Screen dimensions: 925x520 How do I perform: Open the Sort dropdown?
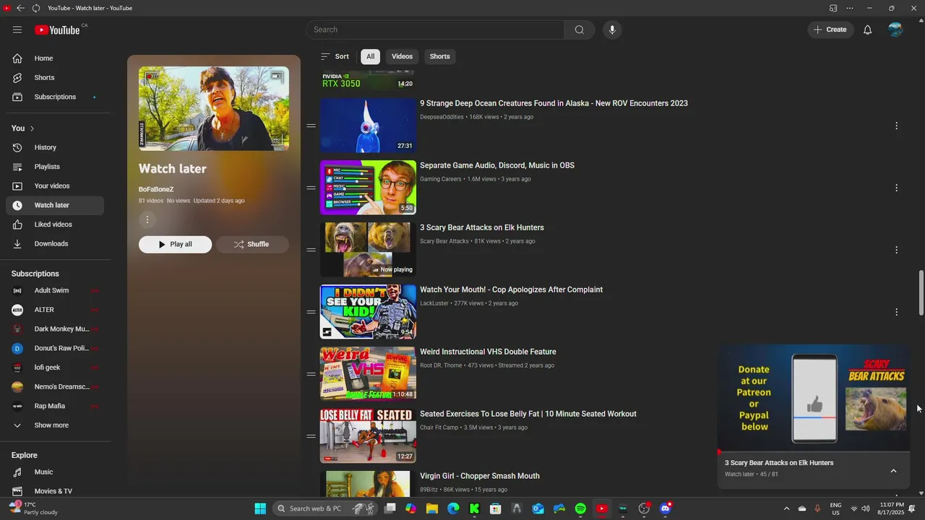(x=335, y=56)
